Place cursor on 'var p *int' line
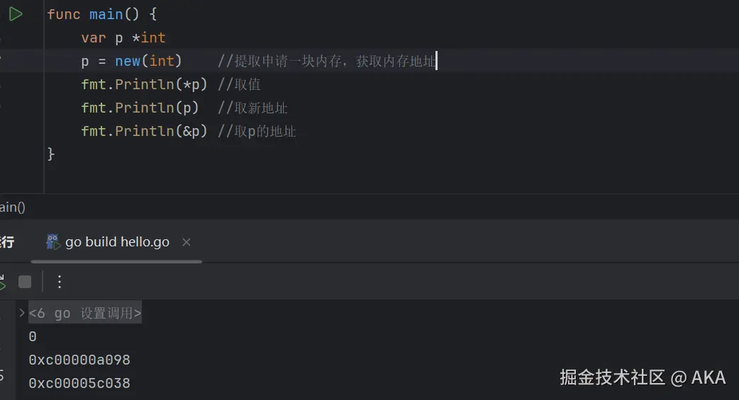The height and width of the screenshot is (400, 739). (123, 38)
